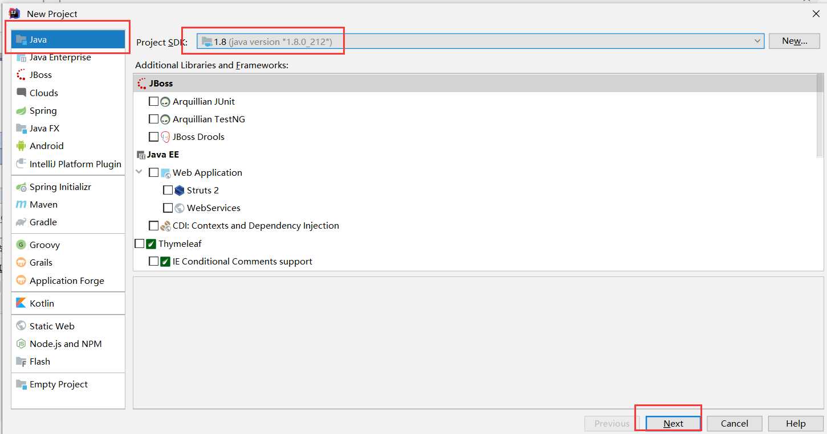Viewport: 827px width, 434px height.
Task: Close the New Project dialog
Action: [x=816, y=14]
